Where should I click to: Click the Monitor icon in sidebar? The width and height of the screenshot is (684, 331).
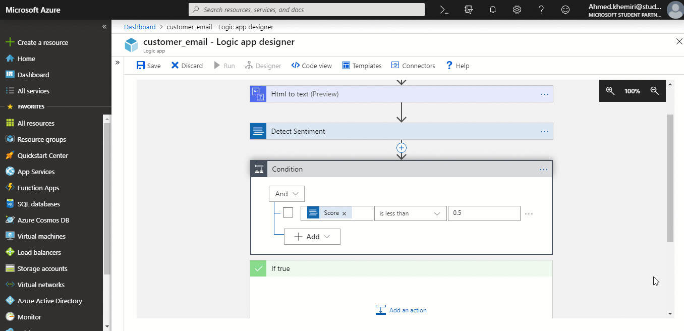[10, 317]
